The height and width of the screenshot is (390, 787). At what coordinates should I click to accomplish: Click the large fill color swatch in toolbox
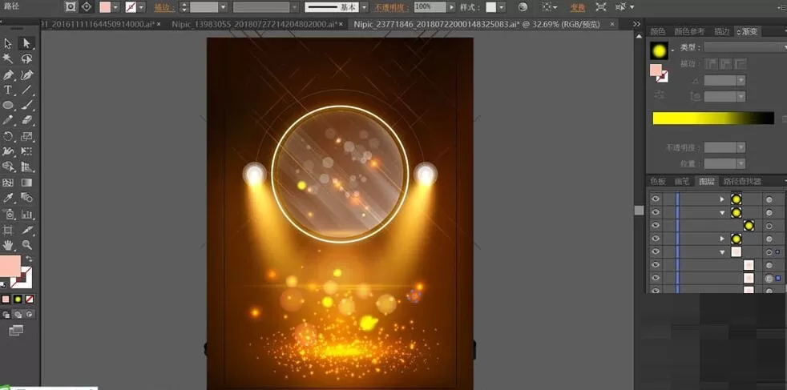point(10,266)
